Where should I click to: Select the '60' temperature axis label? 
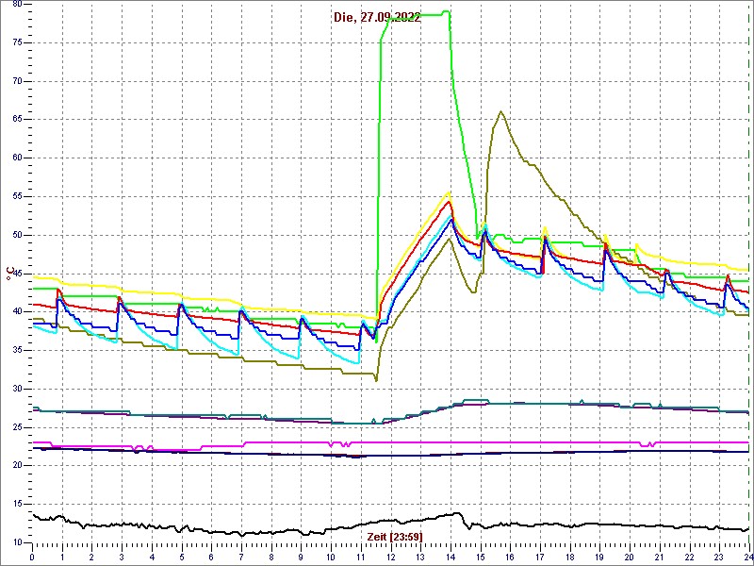pos(17,158)
